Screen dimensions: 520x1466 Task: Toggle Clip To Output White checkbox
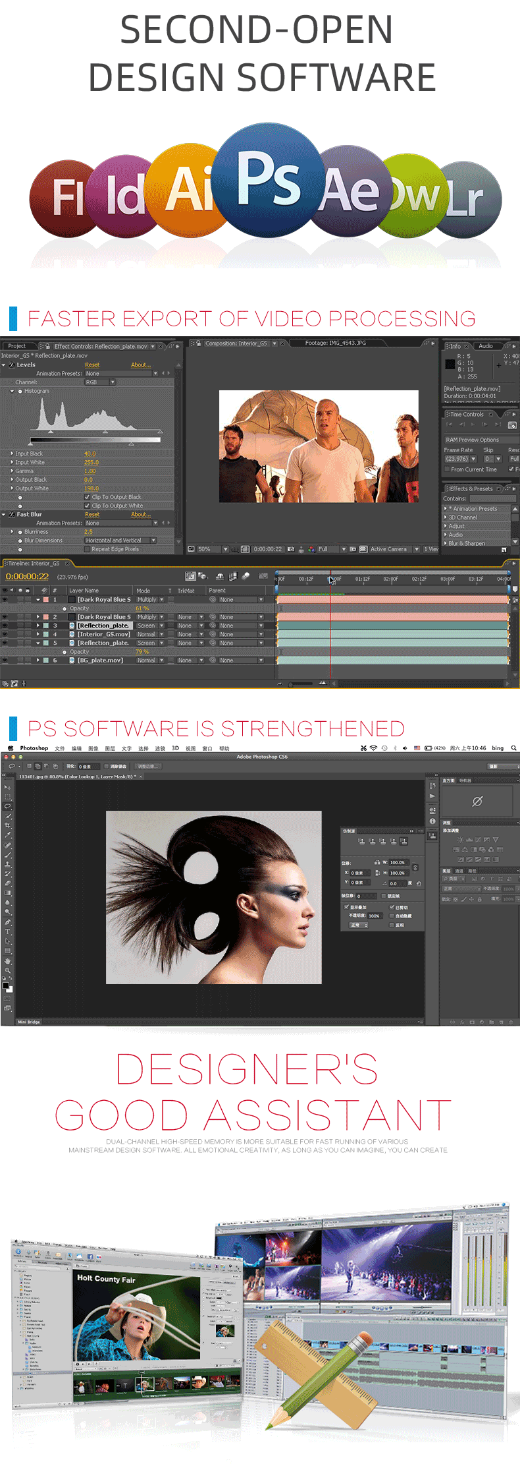point(87,506)
